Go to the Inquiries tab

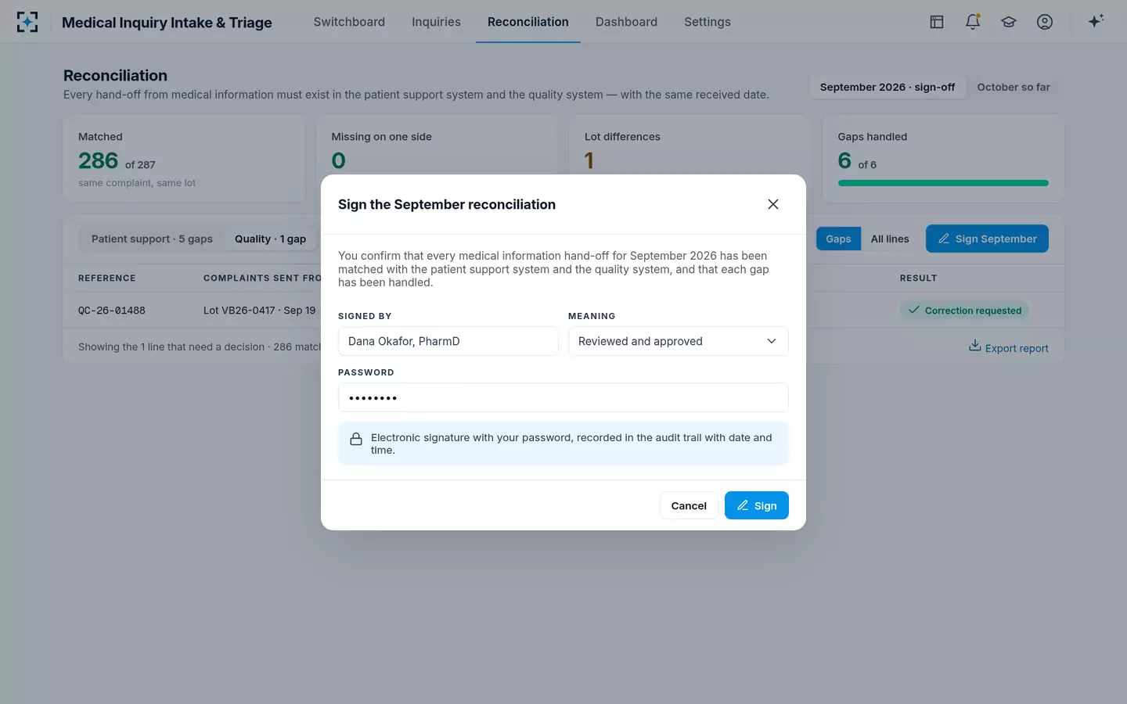coord(436,22)
